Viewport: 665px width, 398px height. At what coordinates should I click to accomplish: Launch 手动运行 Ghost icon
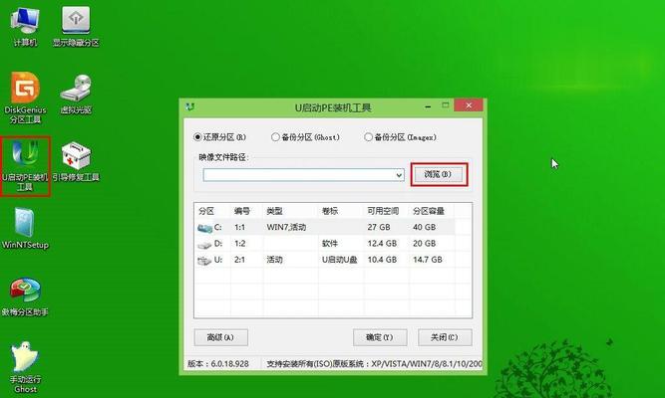[25, 367]
